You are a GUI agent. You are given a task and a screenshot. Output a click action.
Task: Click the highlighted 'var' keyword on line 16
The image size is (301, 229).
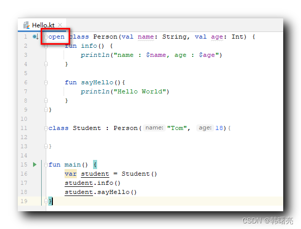71,174
